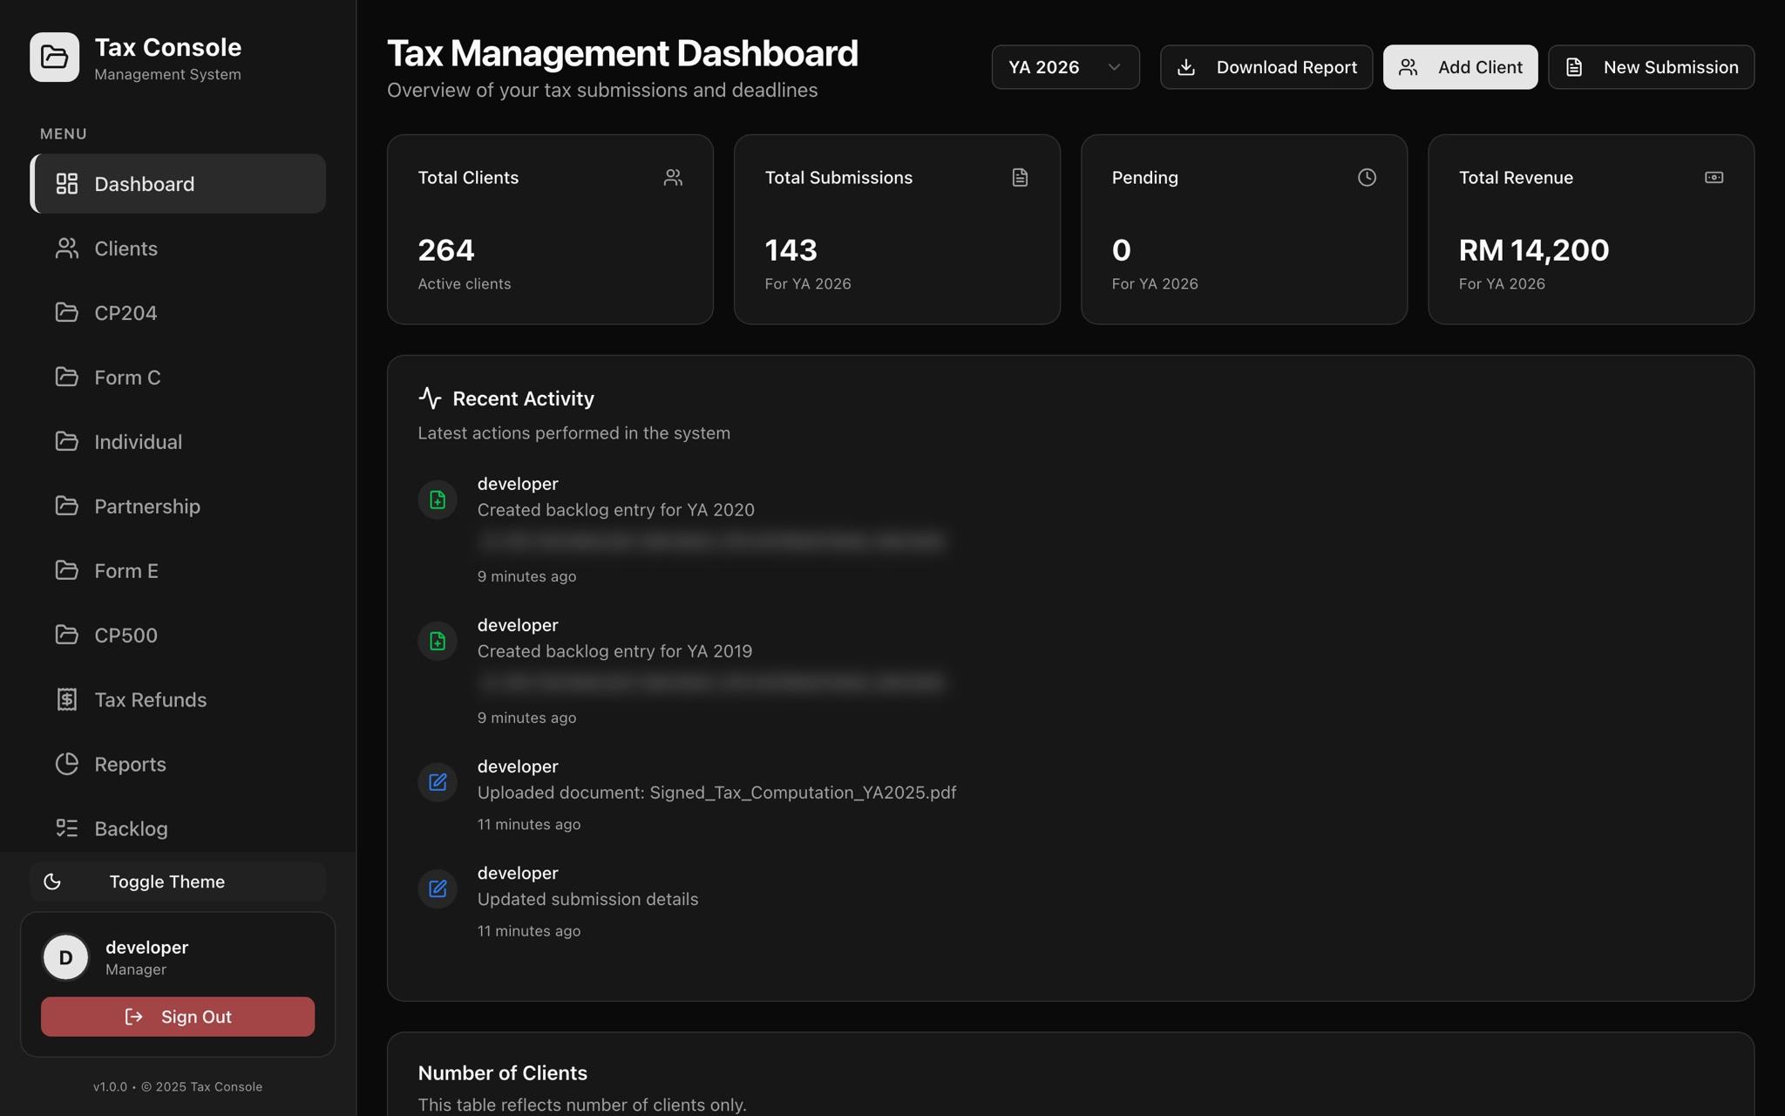The height and width of the screenshot is (1116, 1785).
Task: Click the Individual folder icon
Action: tap(67, 441)
